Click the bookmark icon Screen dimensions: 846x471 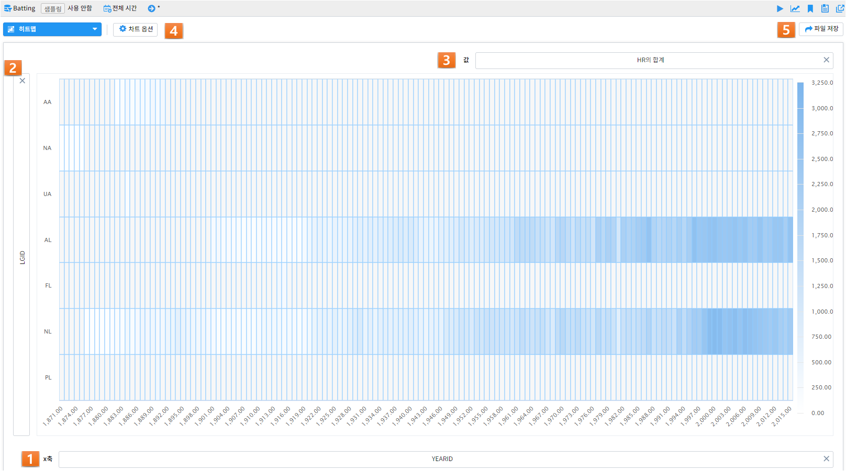pyautogui.click(x=810, y=8)
